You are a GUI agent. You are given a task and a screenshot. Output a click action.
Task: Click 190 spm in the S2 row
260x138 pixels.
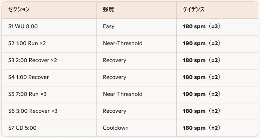point(194,43)
